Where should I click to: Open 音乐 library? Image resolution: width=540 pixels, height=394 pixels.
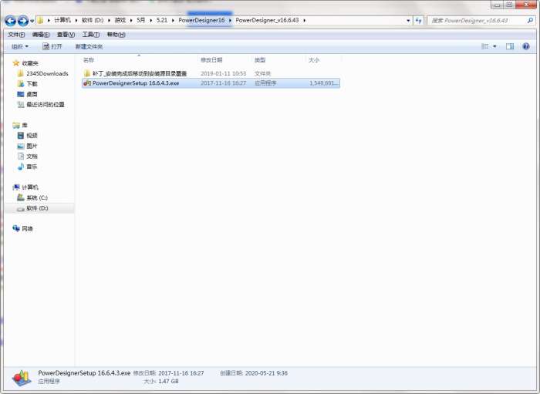coord(32,167)
